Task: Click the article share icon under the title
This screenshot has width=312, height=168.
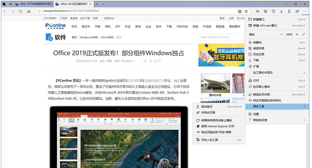Action: point(145,61)
